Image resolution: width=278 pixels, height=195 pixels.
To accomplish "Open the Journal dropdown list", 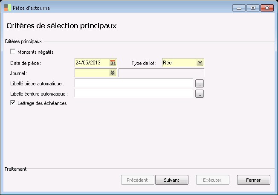I will coord(113,73).
